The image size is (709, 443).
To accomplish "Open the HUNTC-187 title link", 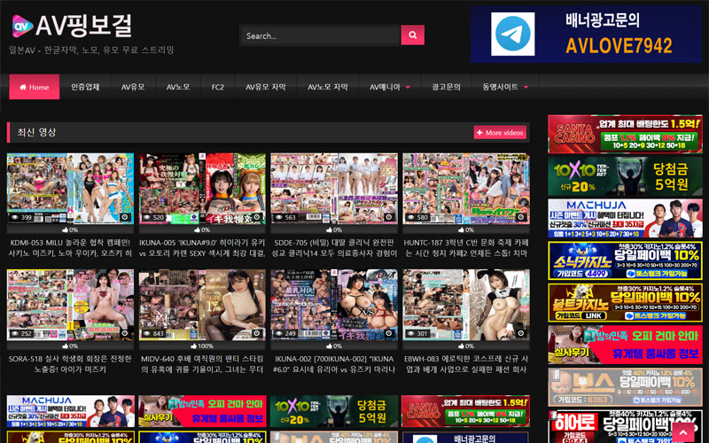I will coord(466,248).
